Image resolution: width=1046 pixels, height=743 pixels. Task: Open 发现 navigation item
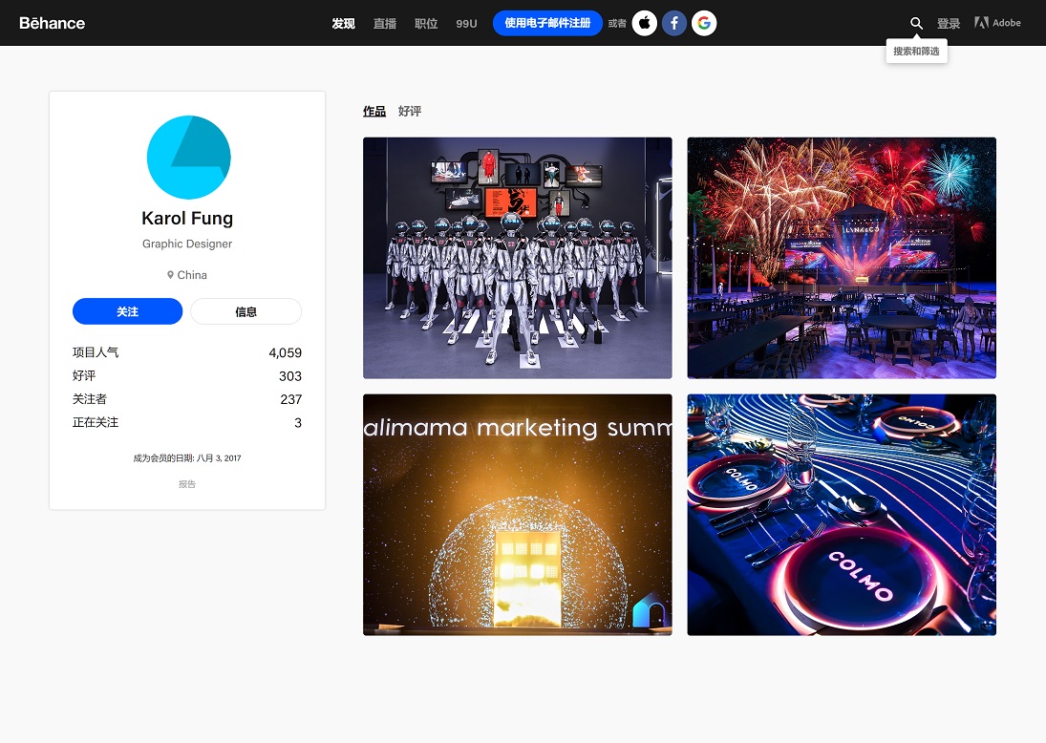click(344, 23)
